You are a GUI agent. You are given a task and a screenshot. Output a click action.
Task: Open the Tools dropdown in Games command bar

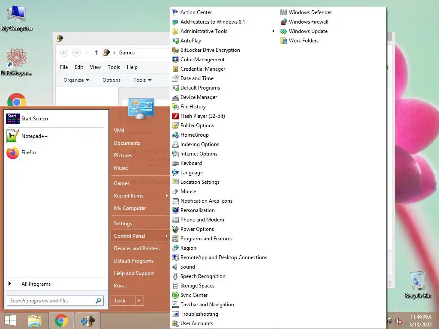pyautogui.click(x=142, y=80)
